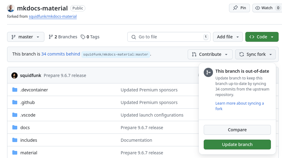Click the sync arrows icon in Sync fork

[242, 54]
